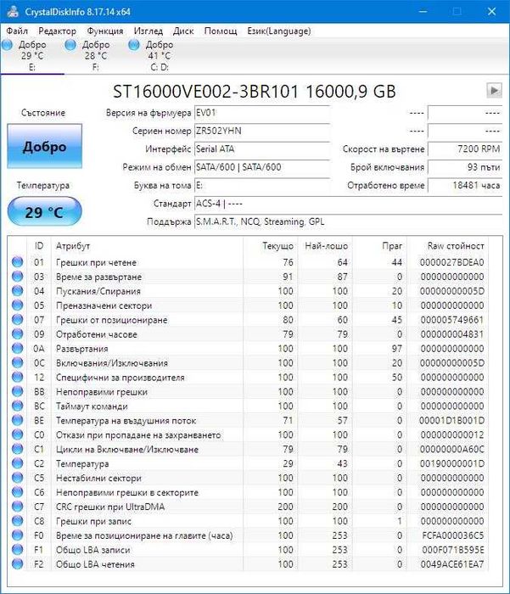The image size is (510, 594).
Task: Click status orb of attribute BC row
Action: point(18,406)
